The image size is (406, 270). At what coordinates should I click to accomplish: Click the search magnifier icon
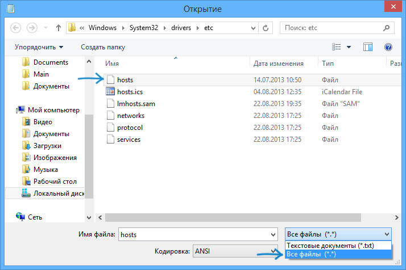click(x=386, y=28)
